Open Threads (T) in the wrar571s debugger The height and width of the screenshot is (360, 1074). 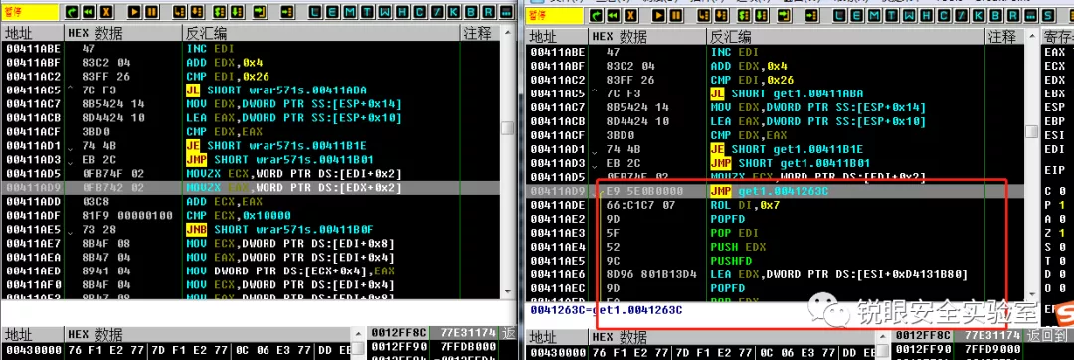[x=366, y=12]
